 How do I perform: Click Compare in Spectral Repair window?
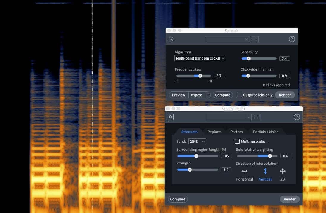(x=177, y=199)
